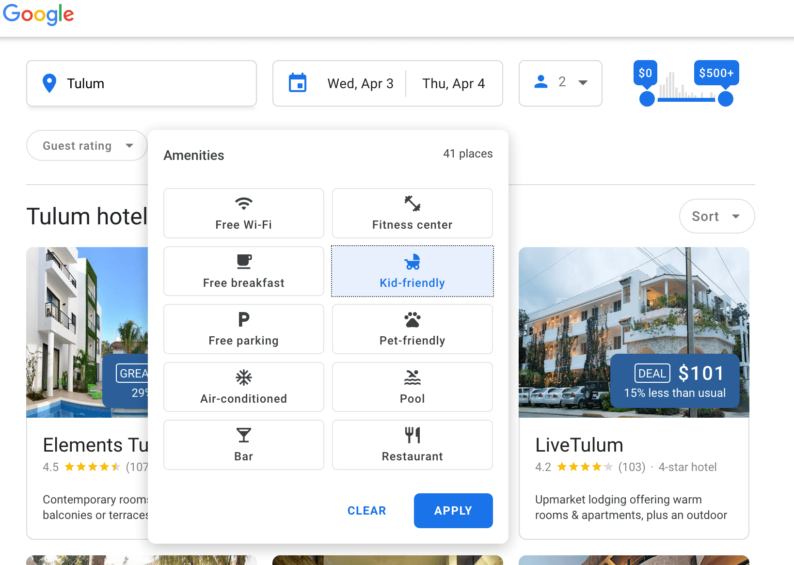Open the Guest rating dropdown

pos(87,145)
